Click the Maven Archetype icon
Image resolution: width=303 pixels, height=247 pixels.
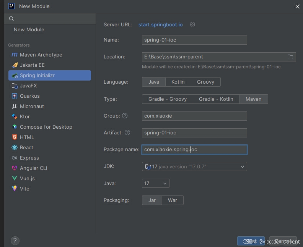click(x=15, y=55)
